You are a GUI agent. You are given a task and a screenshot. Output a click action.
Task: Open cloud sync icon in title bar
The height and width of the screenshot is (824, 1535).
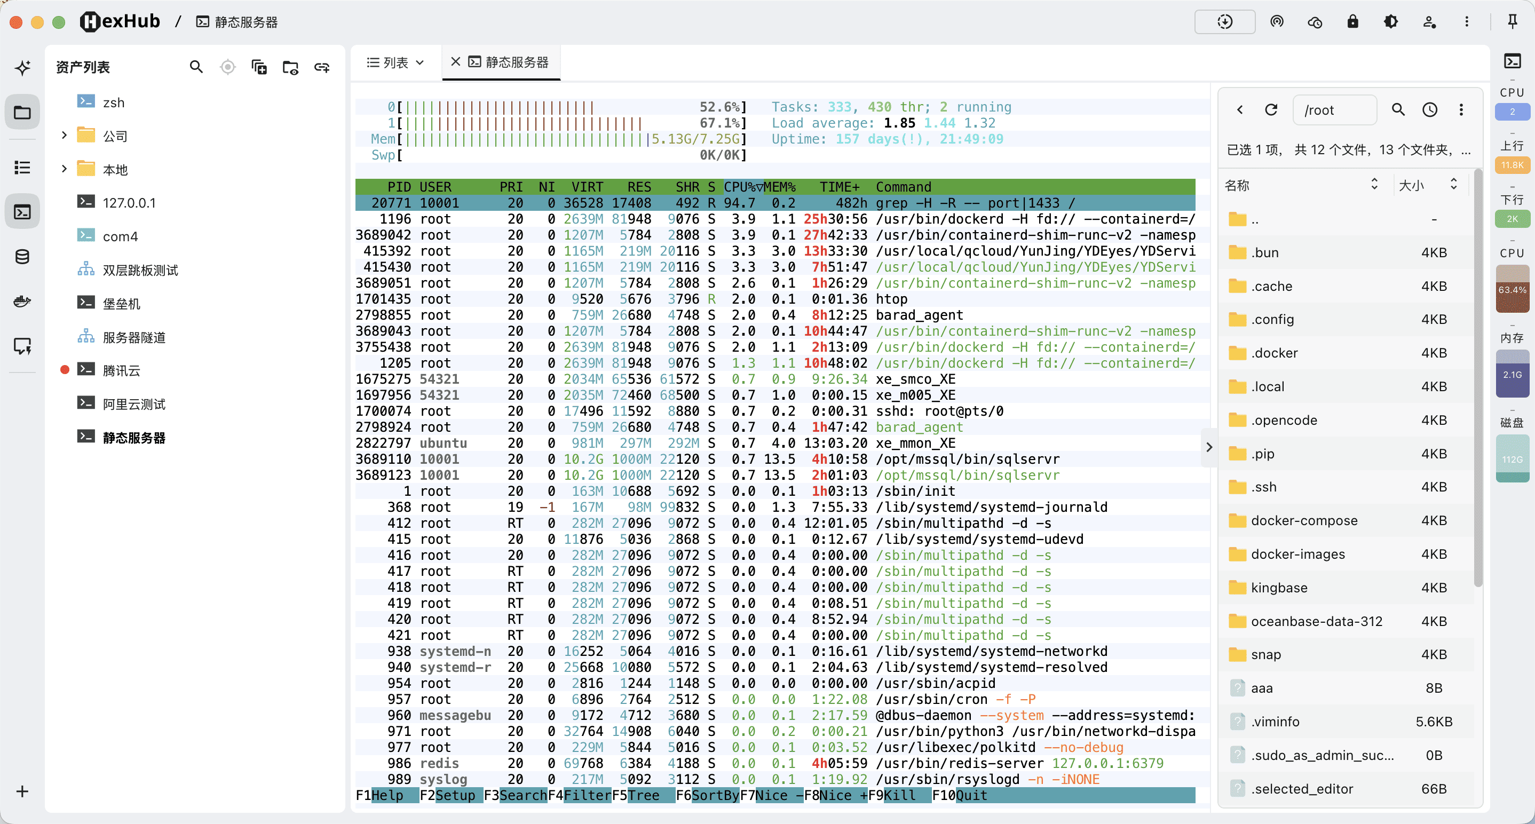(1315, 22)
